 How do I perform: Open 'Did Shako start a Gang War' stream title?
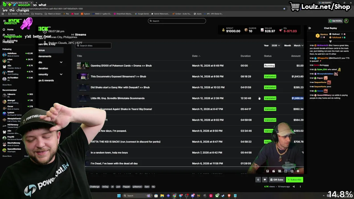(x=120, y=87)
